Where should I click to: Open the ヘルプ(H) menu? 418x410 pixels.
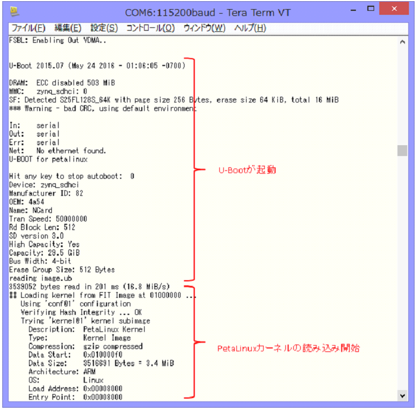[250, 28]
